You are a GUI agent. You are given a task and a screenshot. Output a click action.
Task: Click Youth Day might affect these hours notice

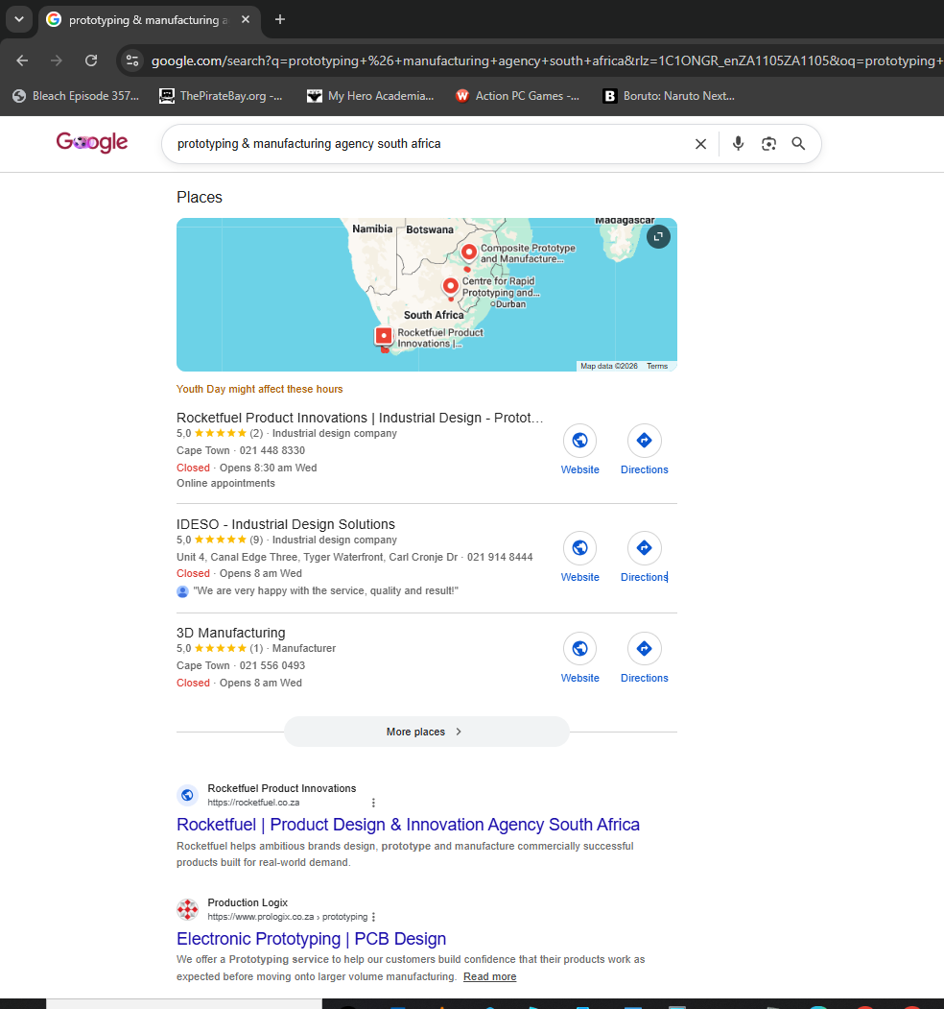tap(260, 390)
